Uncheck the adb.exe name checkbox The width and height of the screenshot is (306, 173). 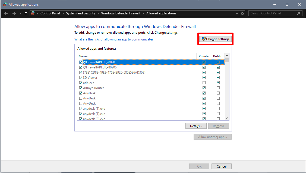81,83
